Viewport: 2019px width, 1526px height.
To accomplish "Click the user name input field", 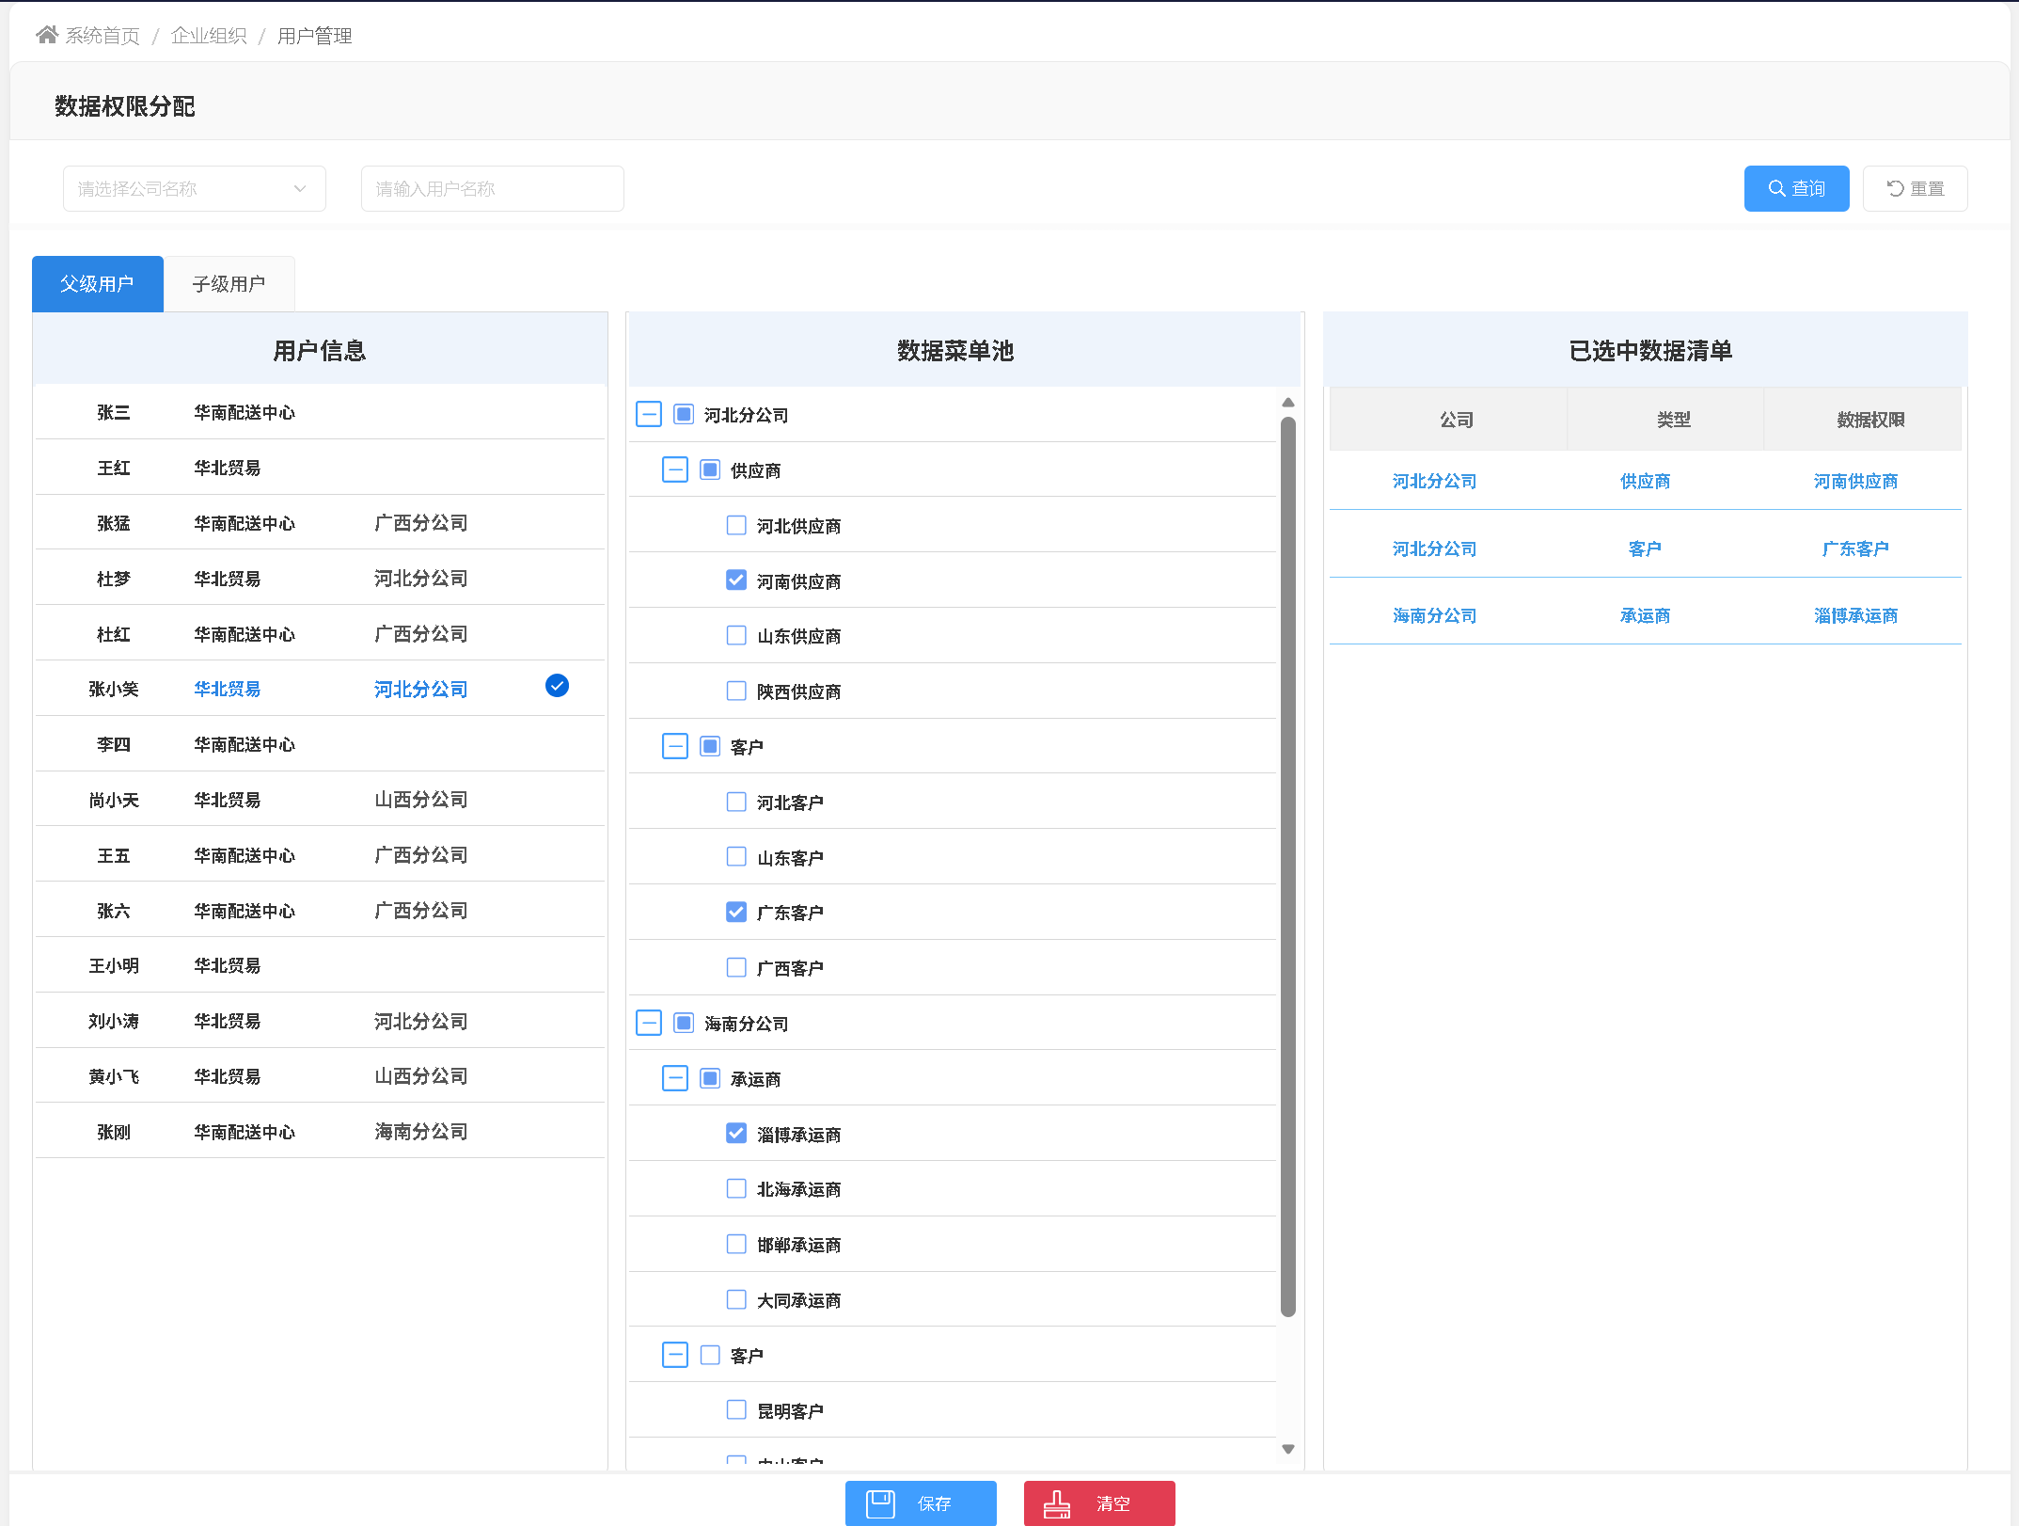I will 492,189.
